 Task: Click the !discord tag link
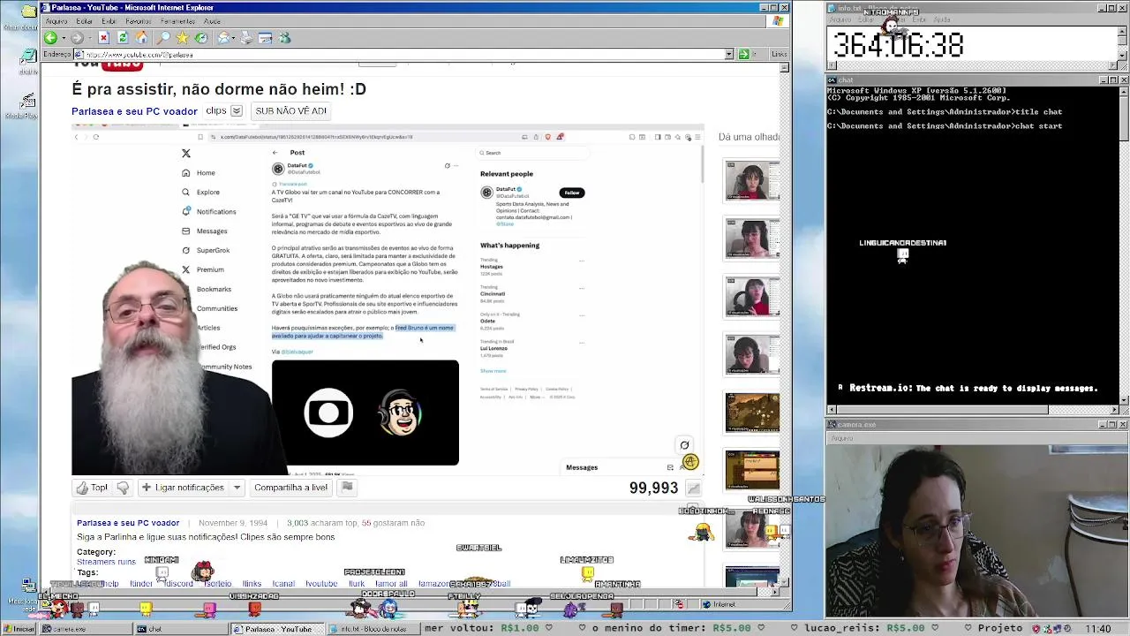(177, 584)
